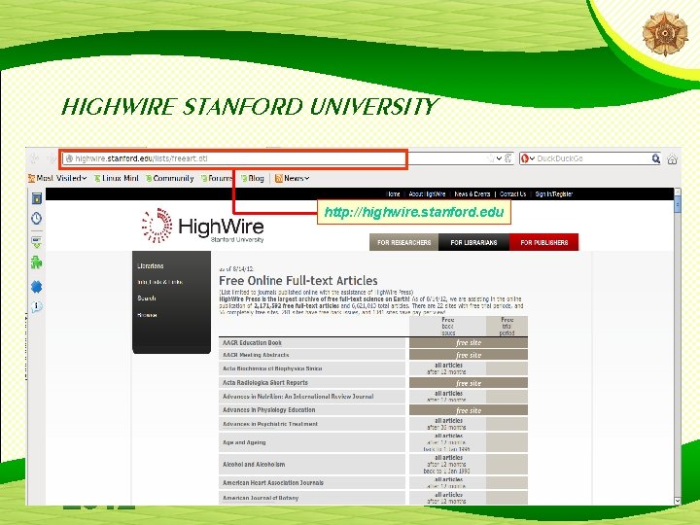Open the Forums bookmark
The height and width of the screenshot is (525, 700).
(217, 178)
